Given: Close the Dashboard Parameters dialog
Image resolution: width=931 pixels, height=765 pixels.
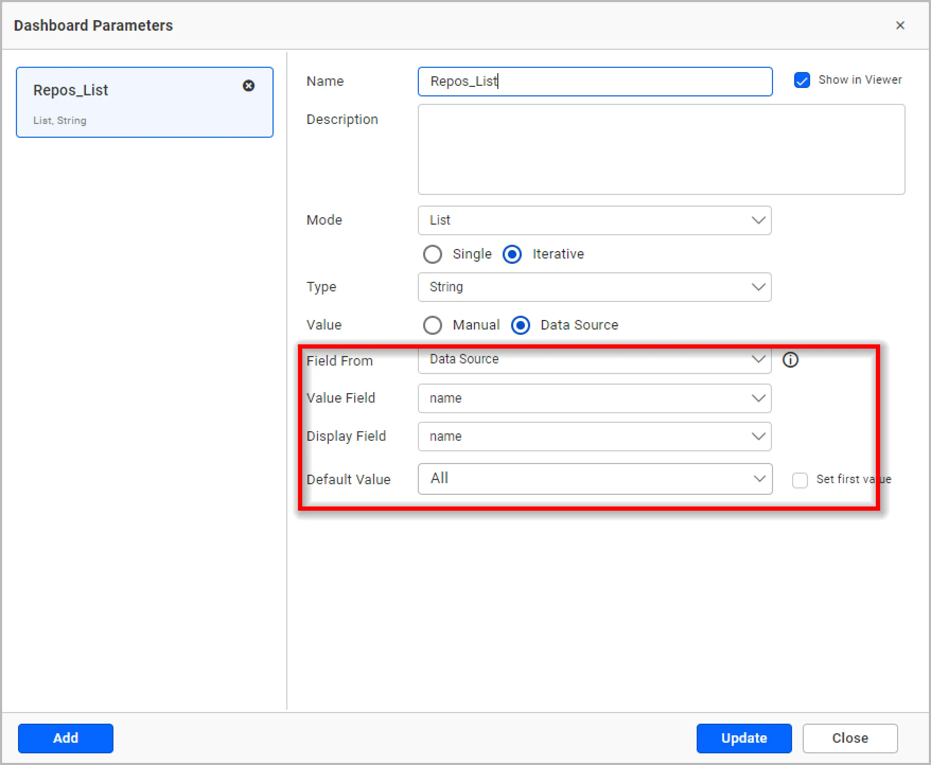Looking at the screenshot, I should click(900, 25).
